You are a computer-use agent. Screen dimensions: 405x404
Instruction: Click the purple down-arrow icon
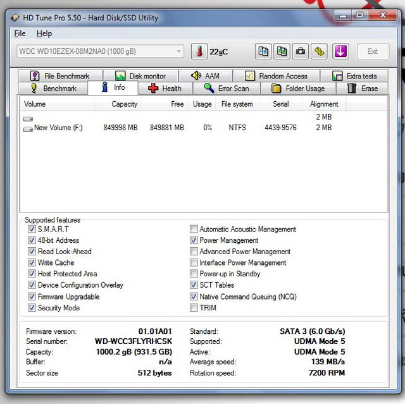340,51
